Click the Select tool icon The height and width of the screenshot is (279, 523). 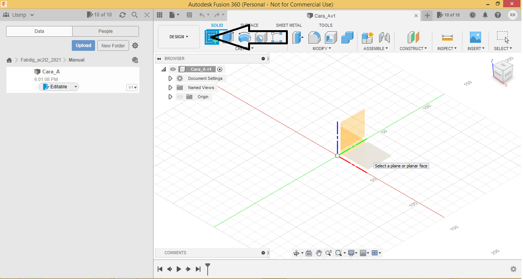503,37
